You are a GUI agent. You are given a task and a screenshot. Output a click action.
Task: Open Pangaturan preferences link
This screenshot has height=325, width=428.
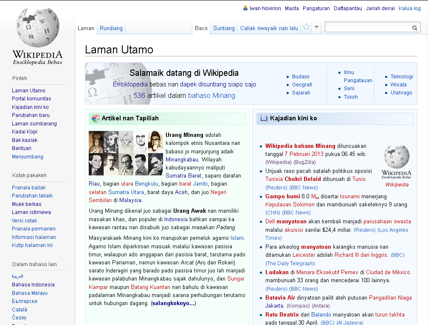point(316,8)
